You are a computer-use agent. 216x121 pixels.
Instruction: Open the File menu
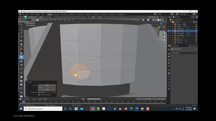(23, 14)
